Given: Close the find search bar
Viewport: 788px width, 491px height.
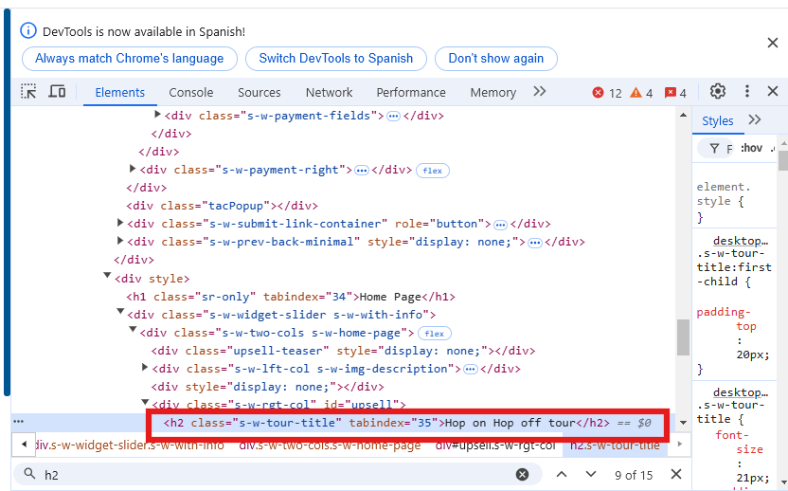Looking at the screenshot, I should click(676, 474).
